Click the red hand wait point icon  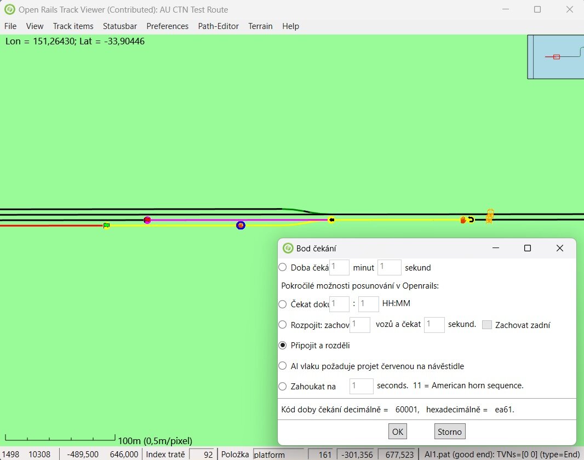[463, 220]
